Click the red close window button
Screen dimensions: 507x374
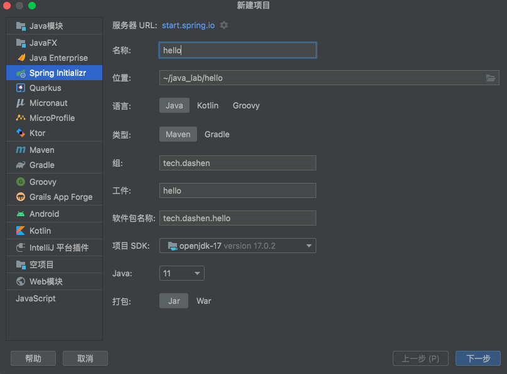(x=7, y=6)
